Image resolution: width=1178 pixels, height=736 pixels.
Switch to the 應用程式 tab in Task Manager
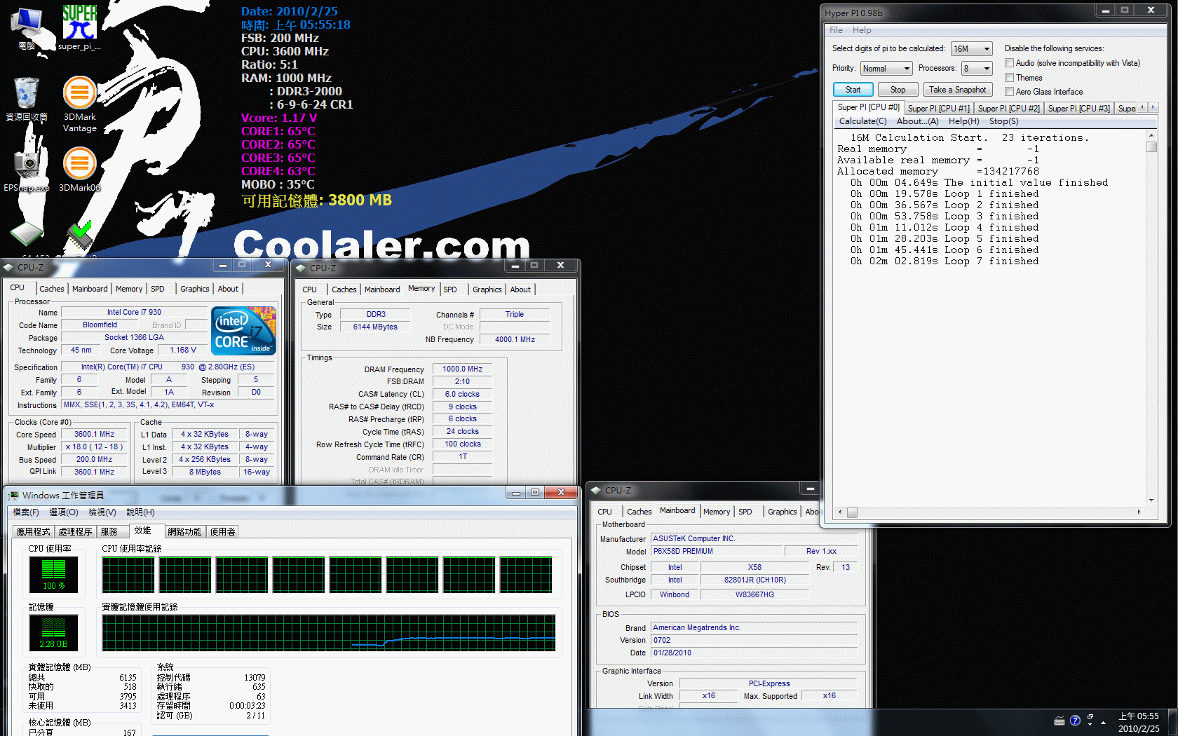coord(34,532)
